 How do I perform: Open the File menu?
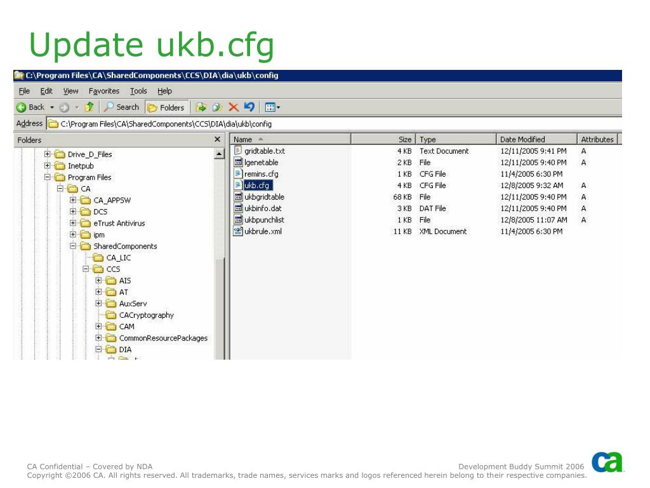coord(25,91)
